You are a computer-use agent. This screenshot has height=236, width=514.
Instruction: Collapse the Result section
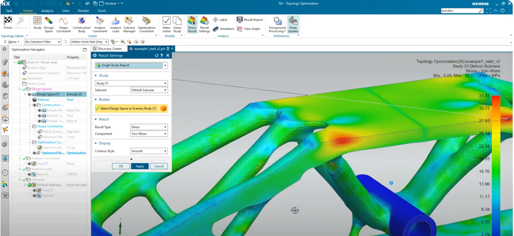pyautogui.click(x=95, y=119)
